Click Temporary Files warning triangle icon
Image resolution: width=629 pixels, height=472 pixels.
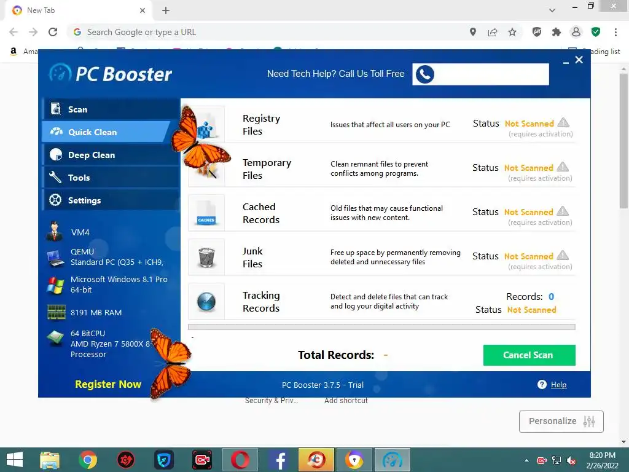pos(563,167)
